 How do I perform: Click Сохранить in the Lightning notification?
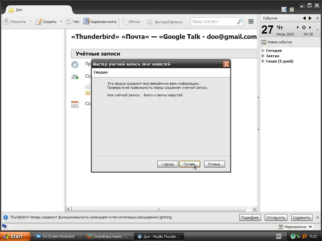(302, 217)
